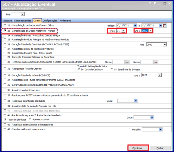This screenshot has height=152, width=174.
Task: Click the restore-down icon in title bar
Action: click(x=155, y=3)
